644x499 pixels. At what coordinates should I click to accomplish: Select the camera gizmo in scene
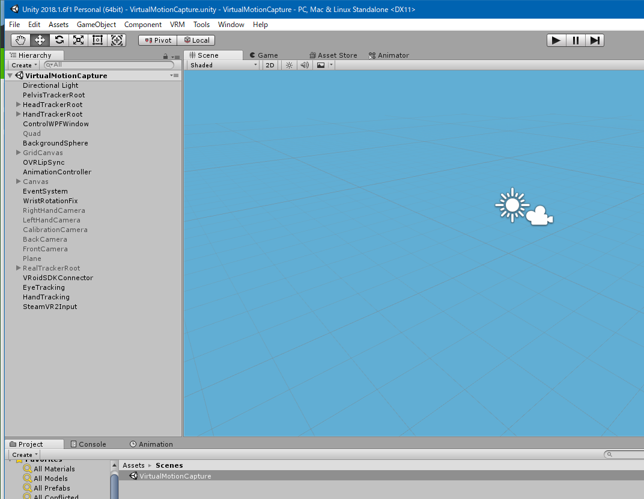[539, 216]
